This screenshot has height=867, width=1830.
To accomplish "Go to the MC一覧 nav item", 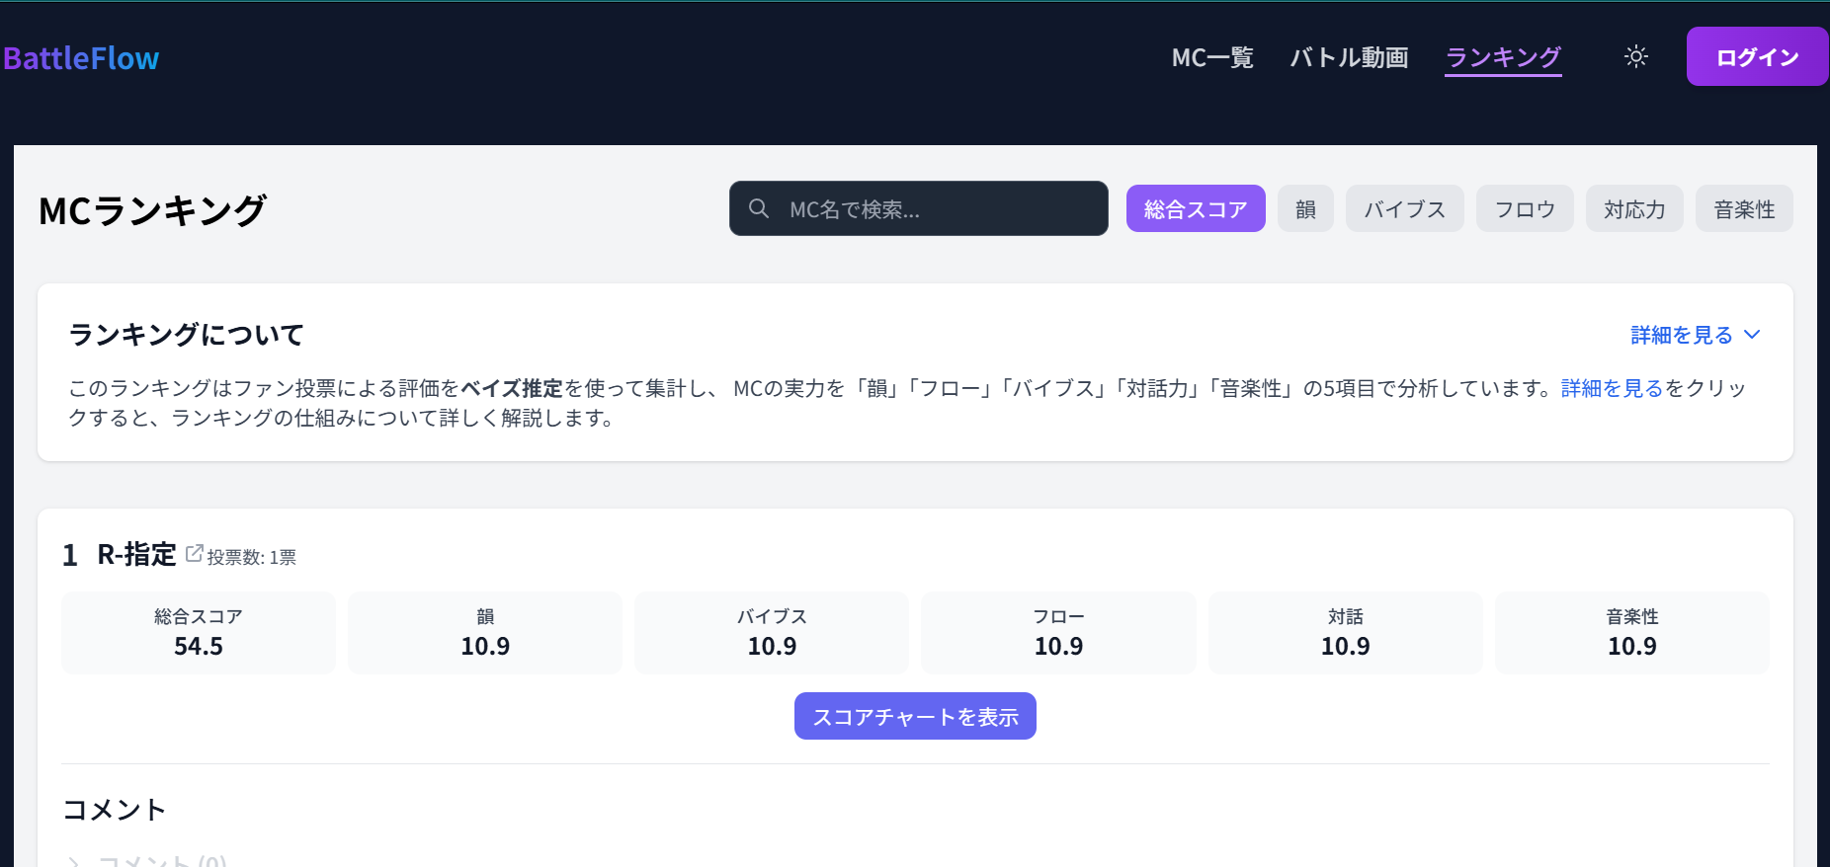I will (1212, 57).
